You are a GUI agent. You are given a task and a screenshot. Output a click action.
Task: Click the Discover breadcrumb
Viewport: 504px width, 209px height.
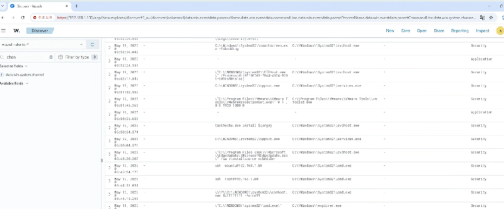[x=40, y=31]
